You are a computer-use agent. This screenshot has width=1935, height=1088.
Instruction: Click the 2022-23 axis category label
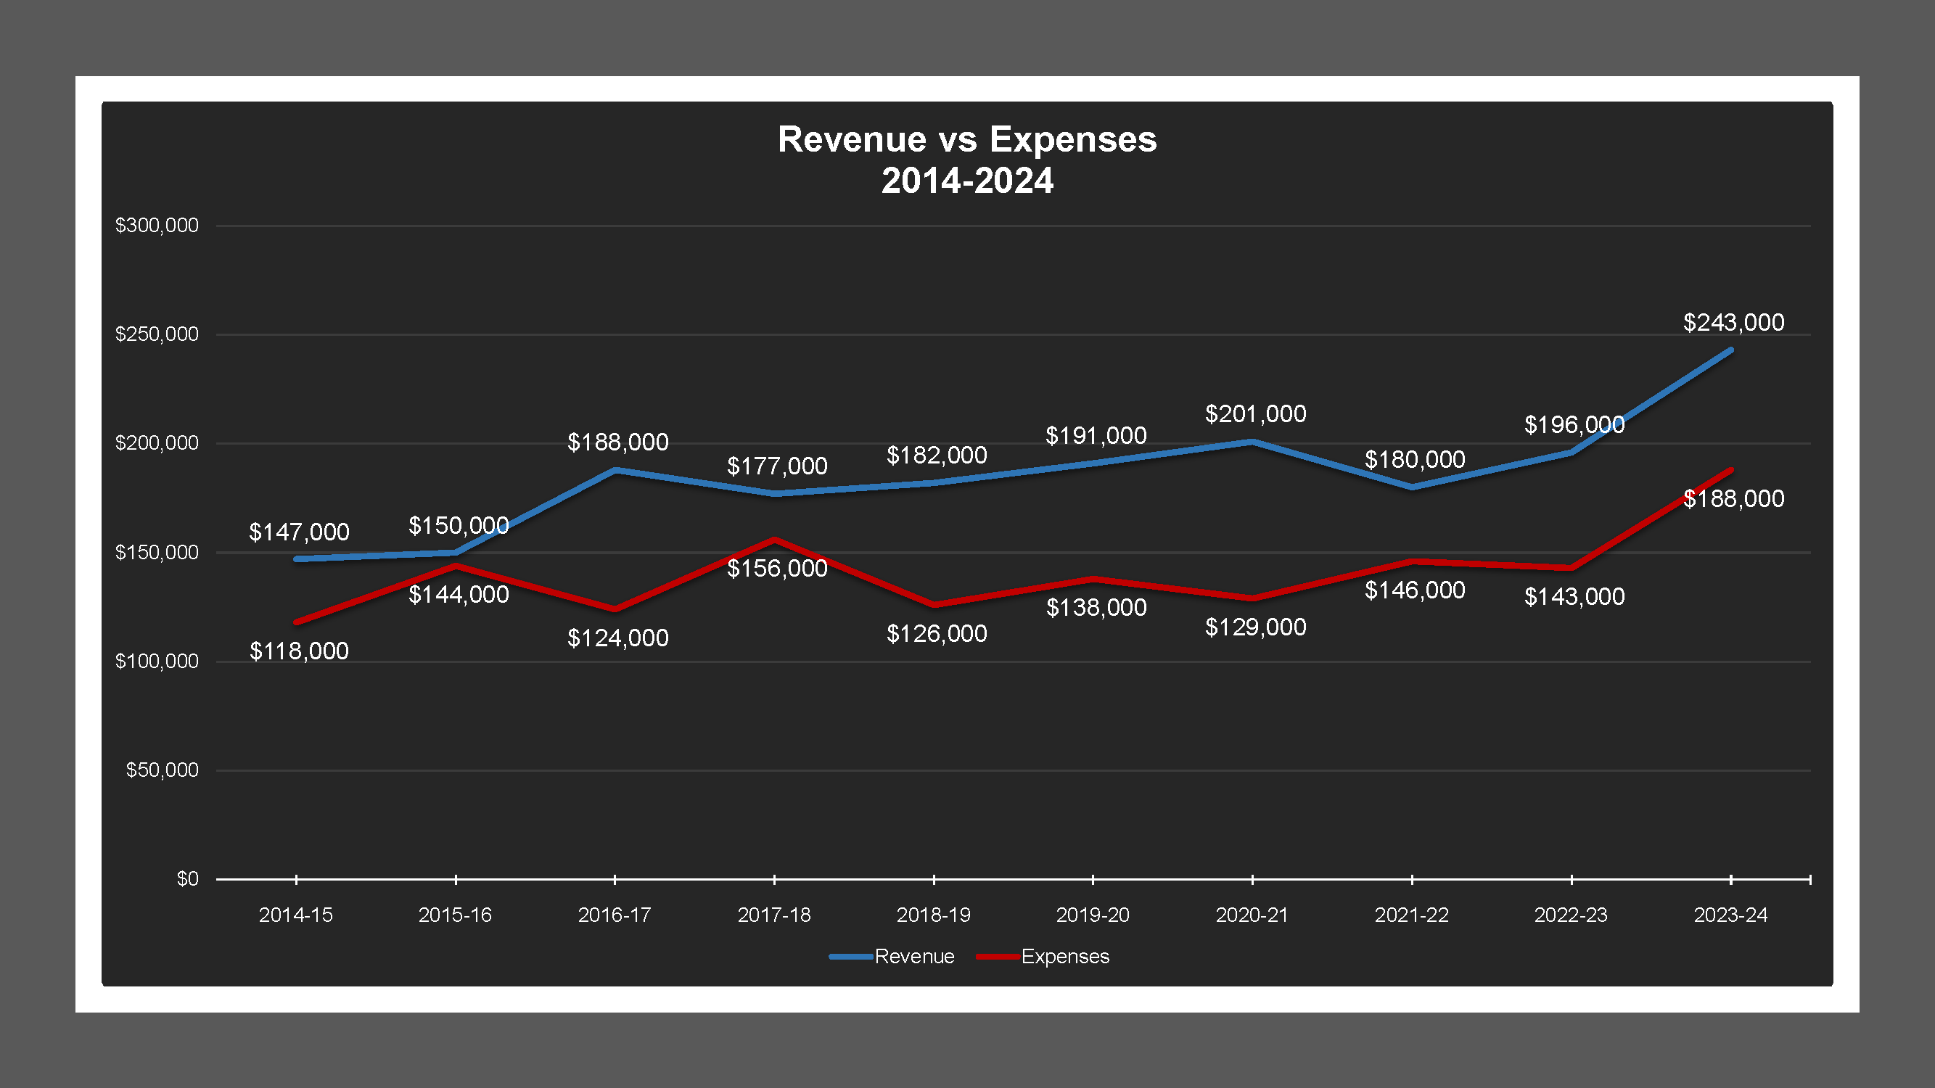click(1571, 915)
